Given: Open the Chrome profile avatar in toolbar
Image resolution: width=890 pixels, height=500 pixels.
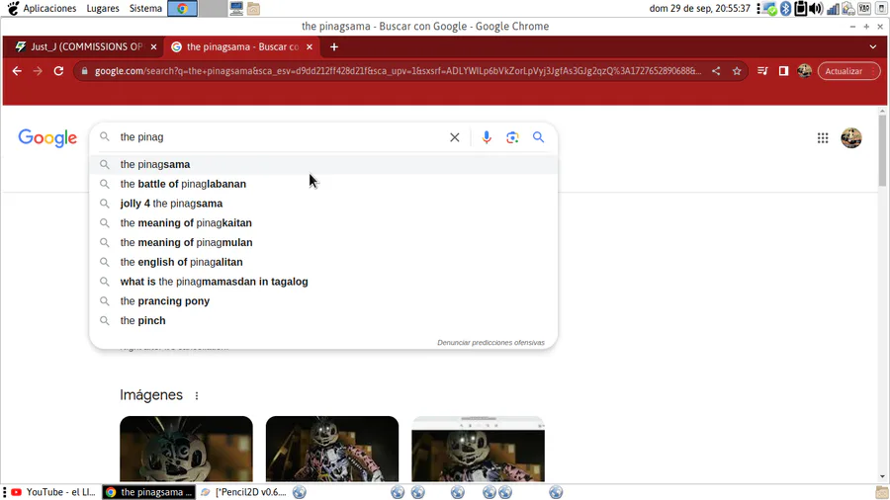Looking at the screenshot, I should 804,71.
